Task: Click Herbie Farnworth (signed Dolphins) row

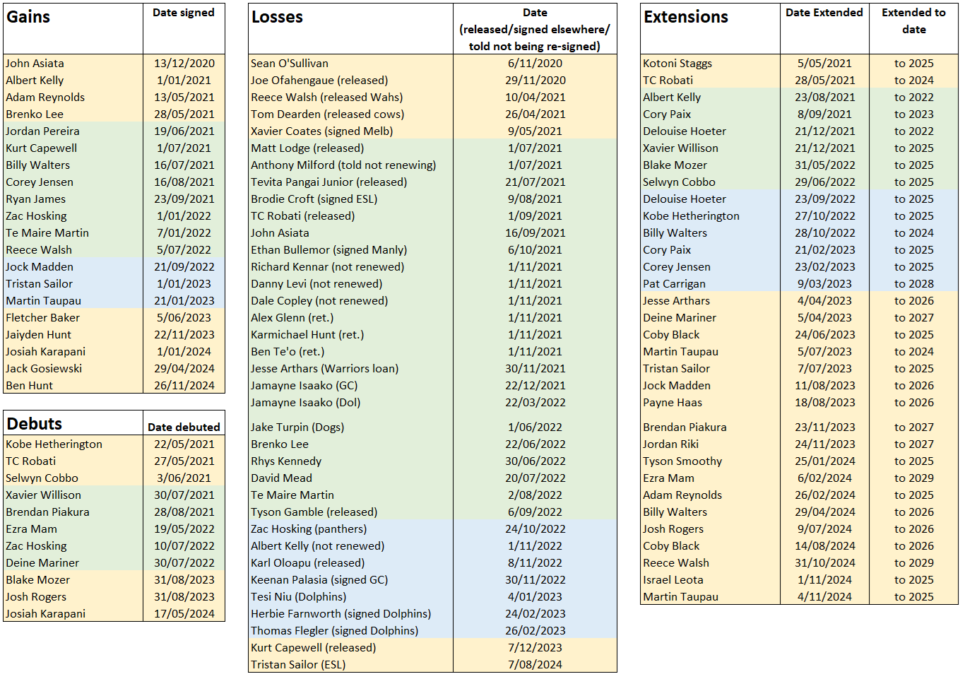Action: (432, 613)
